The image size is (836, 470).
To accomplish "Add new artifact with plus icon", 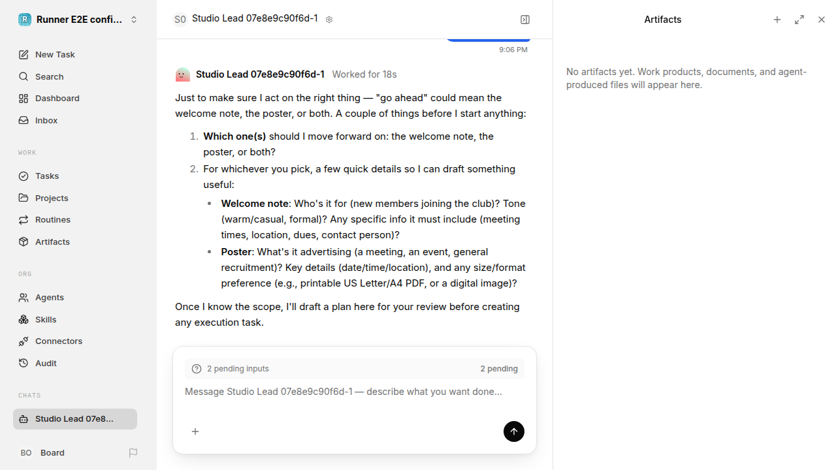I will 777,20.
